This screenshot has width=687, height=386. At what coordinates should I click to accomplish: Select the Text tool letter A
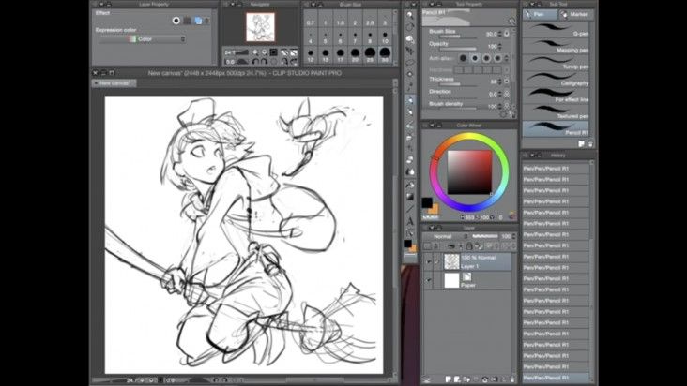(410, 221)
